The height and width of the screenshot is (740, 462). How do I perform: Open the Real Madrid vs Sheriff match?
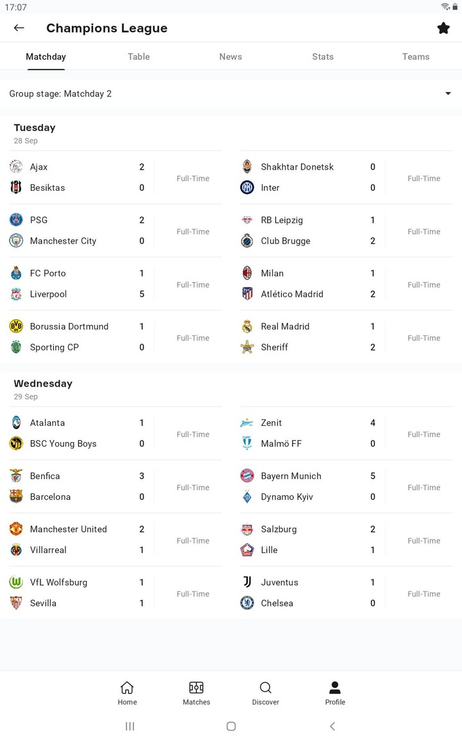point(346,337)
